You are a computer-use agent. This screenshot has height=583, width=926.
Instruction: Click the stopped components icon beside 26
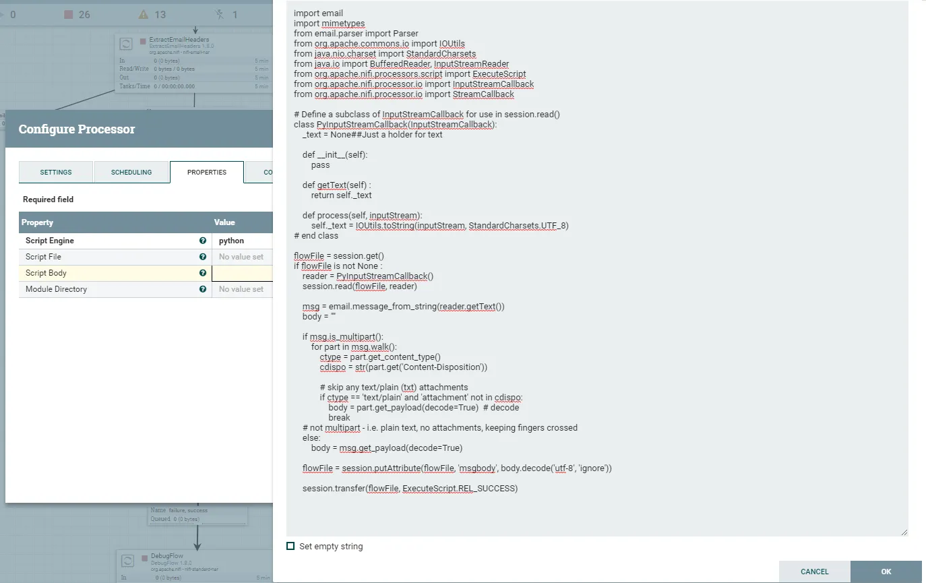click(68, 14)
